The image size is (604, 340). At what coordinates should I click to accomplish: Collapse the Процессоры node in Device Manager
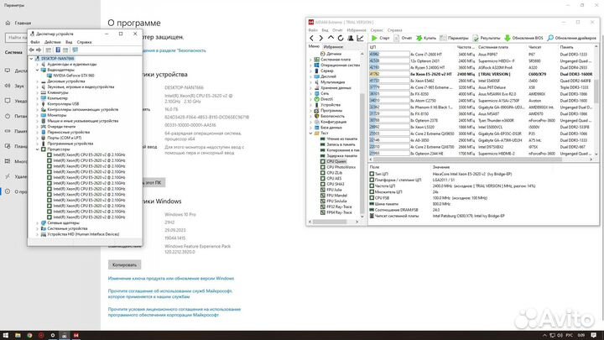(x=38, y=149)
